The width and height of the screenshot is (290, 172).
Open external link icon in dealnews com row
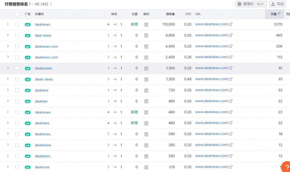[231, 46]
